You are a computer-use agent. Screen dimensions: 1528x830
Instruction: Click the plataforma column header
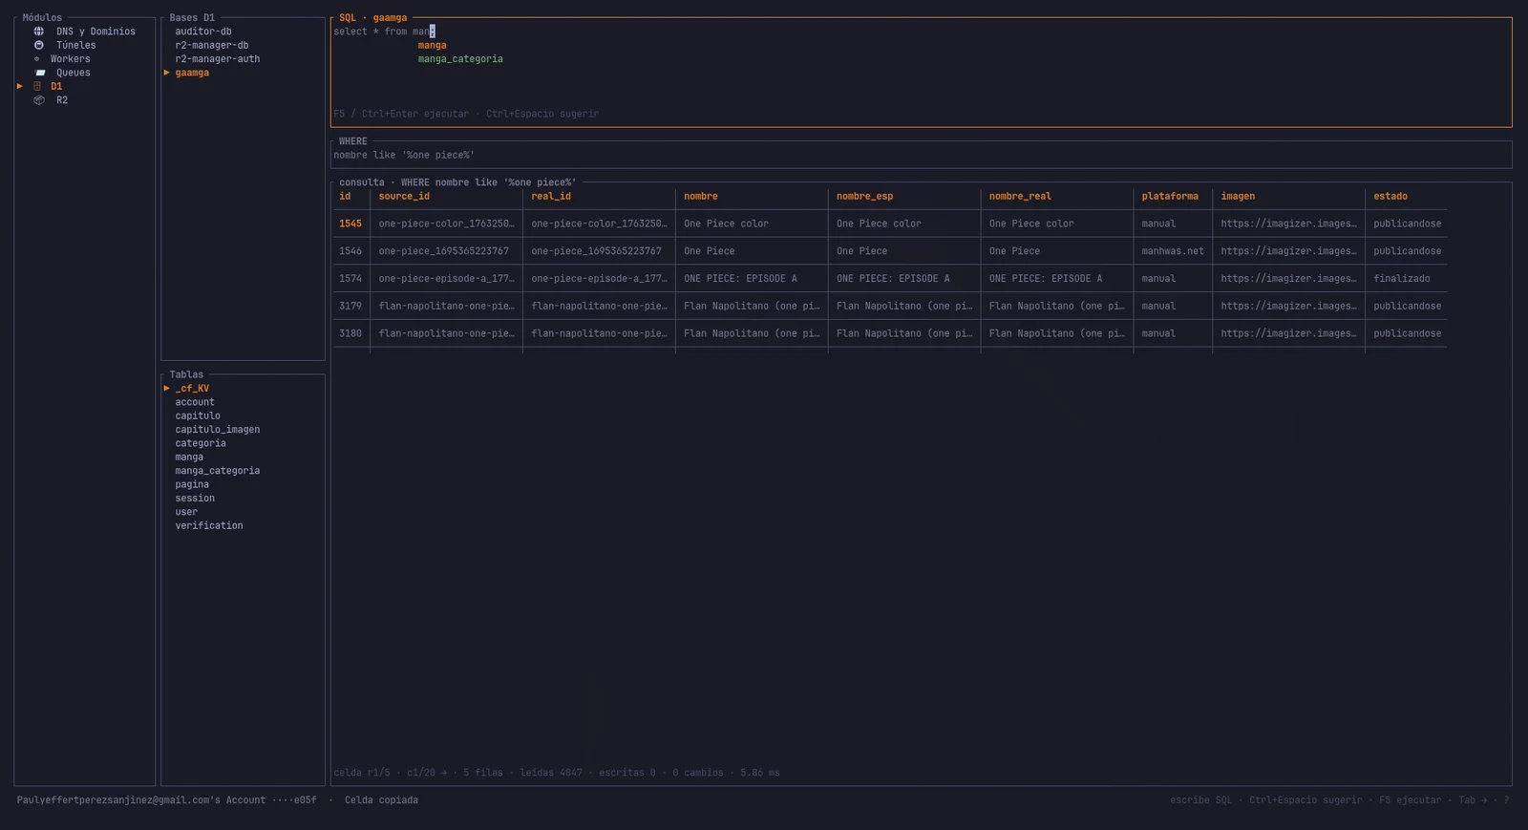click(1169, 196)
